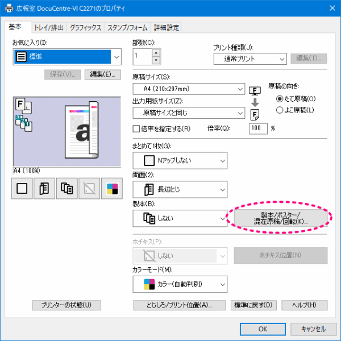341x341 pixels.
Task: Select the よこ原稿 radio button
Action: click(280, 109)
